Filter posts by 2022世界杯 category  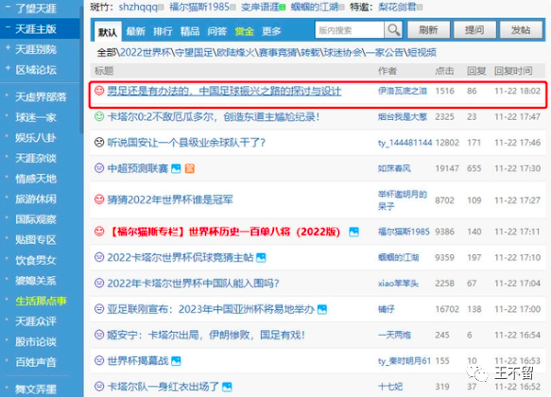pos(146,52)
